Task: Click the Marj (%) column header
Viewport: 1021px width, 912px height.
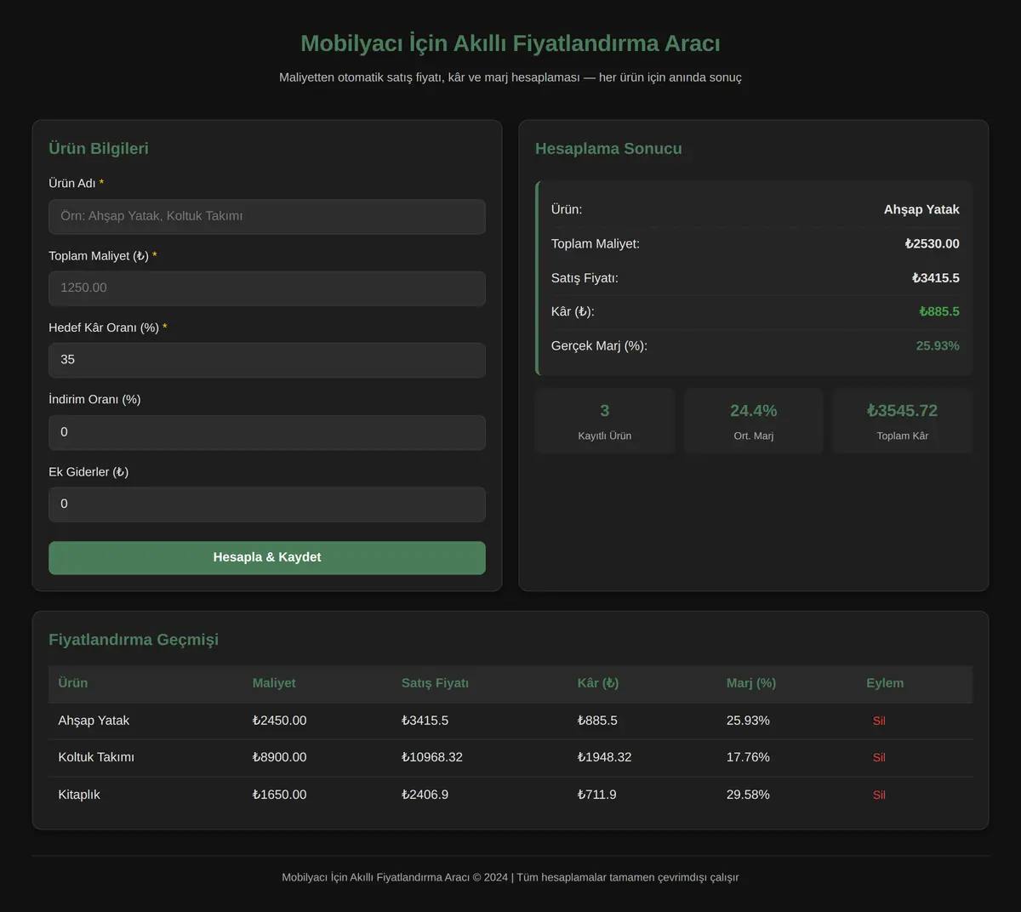Action: tap(751, 683)
